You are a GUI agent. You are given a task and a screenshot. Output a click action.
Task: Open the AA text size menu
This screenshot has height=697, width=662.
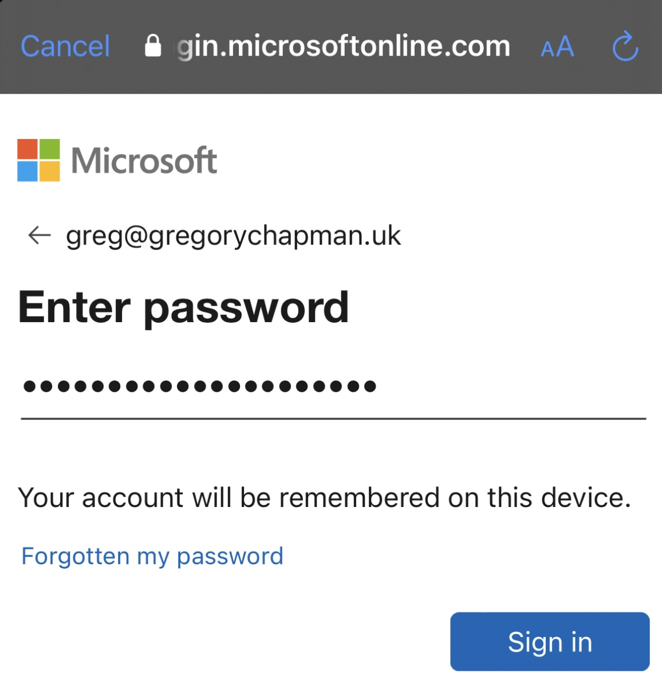coord(557,47)
